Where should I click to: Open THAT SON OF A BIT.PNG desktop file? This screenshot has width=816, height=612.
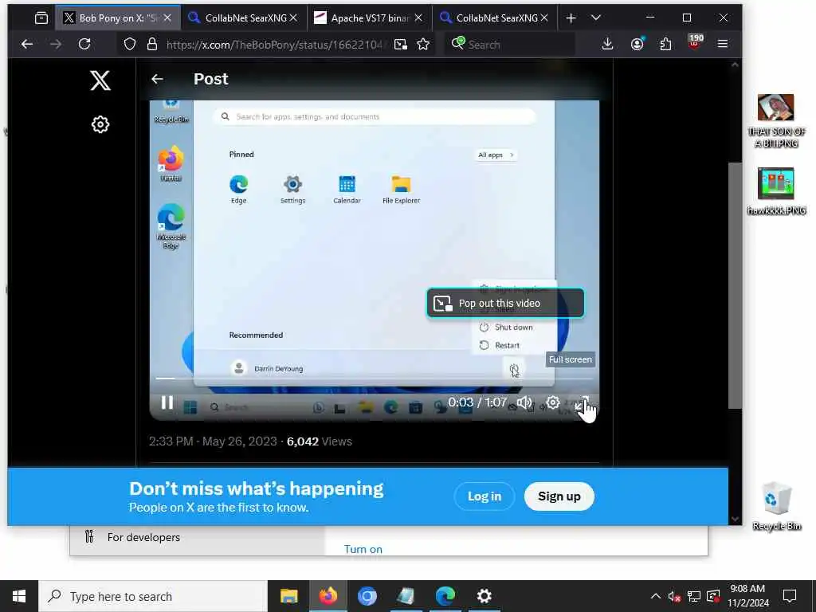coord(776,121)
